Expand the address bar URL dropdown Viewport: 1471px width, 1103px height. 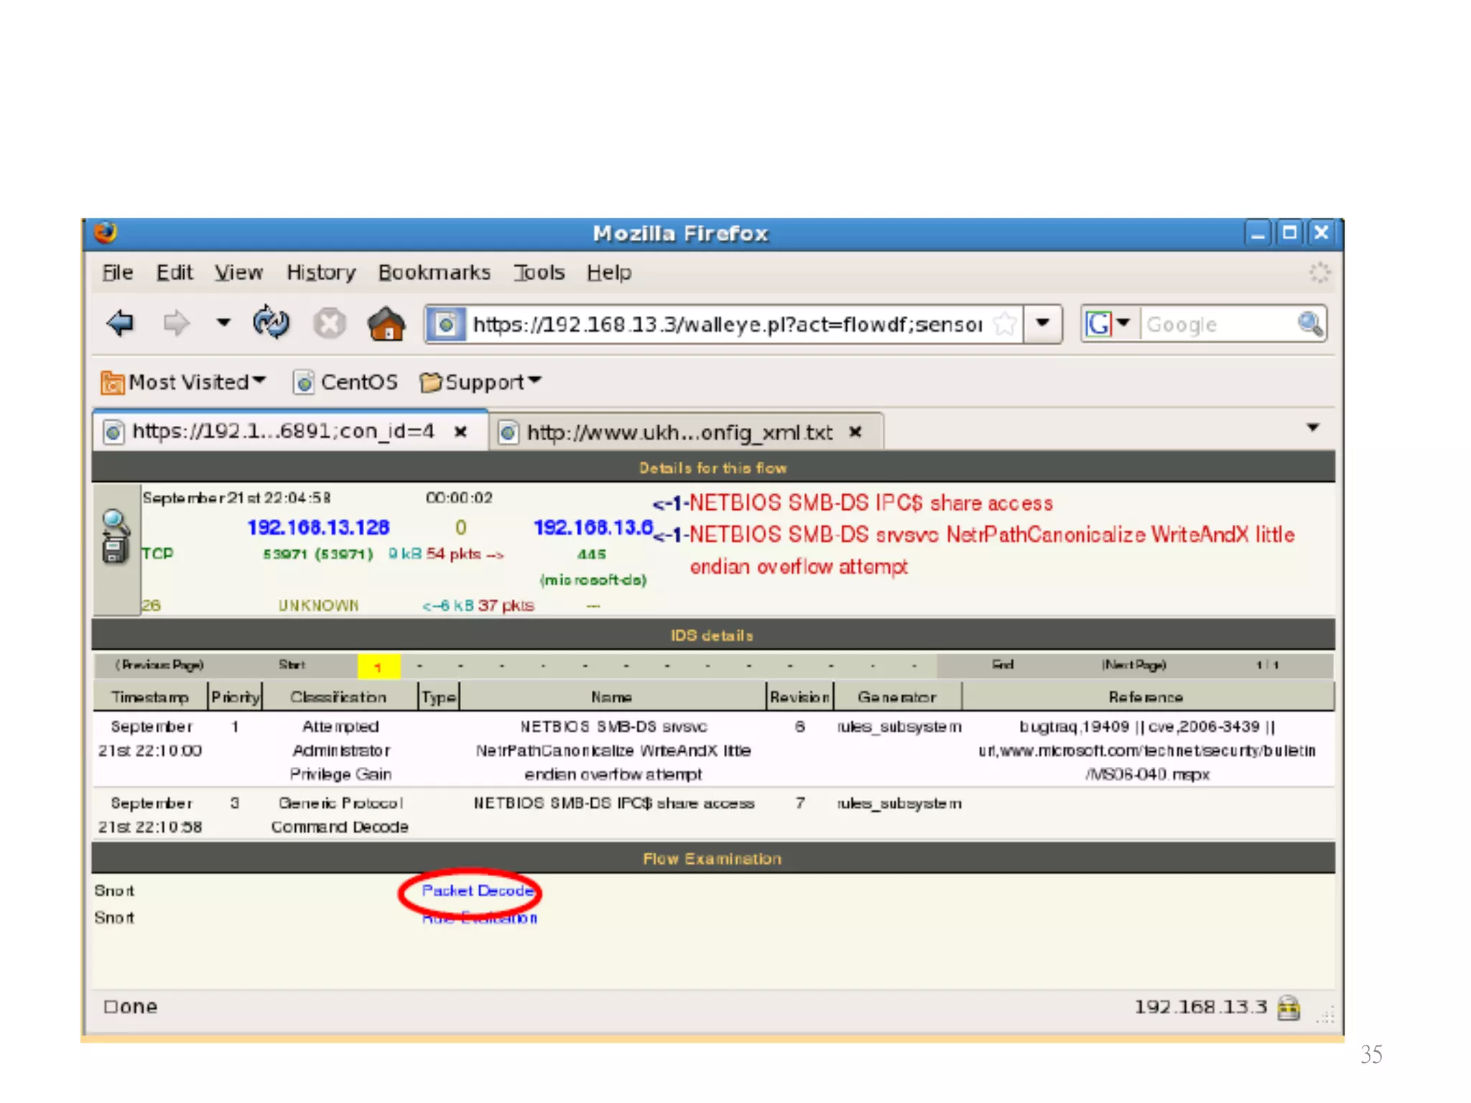[1043, 323]
